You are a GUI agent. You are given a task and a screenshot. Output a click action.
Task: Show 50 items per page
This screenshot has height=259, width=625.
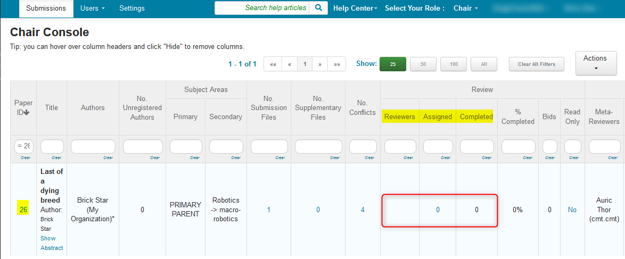pyautogui.click(x=423, y=64)
